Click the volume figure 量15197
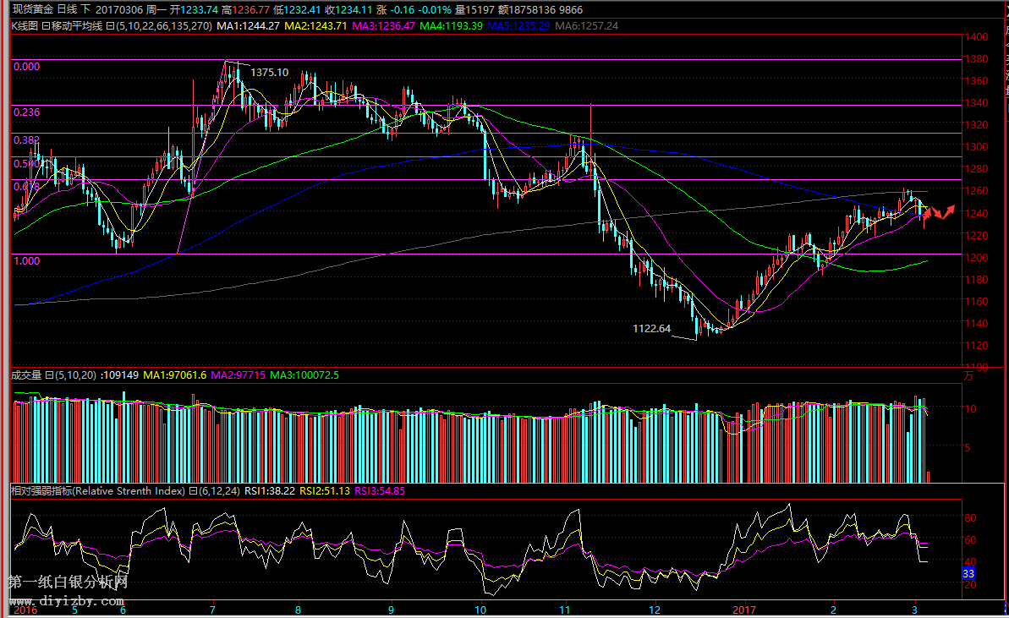Screen dimensions: 1009x618 pos(474,9)
